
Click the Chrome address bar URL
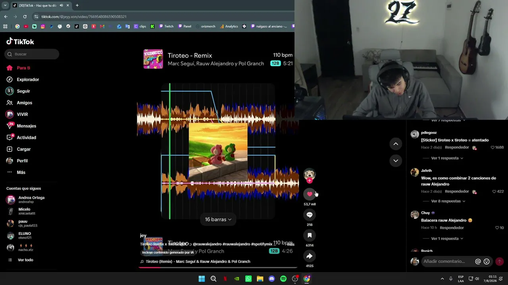click(84, 17)
